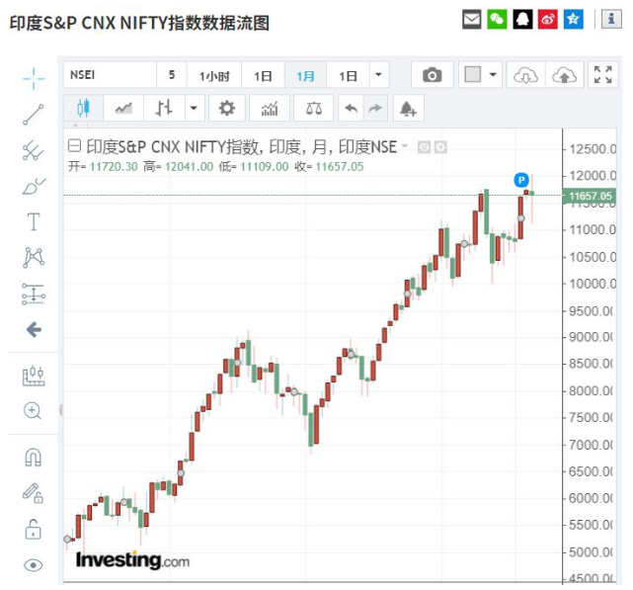Select the long position prediction tool
The height and width of the screenshot is (590, 633).
pos(34,294)
